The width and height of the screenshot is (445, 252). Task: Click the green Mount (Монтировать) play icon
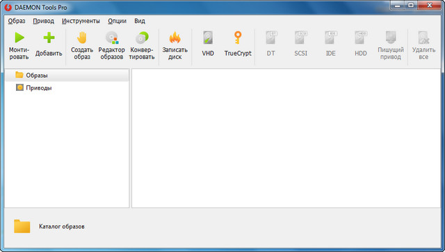pos(19,37)
